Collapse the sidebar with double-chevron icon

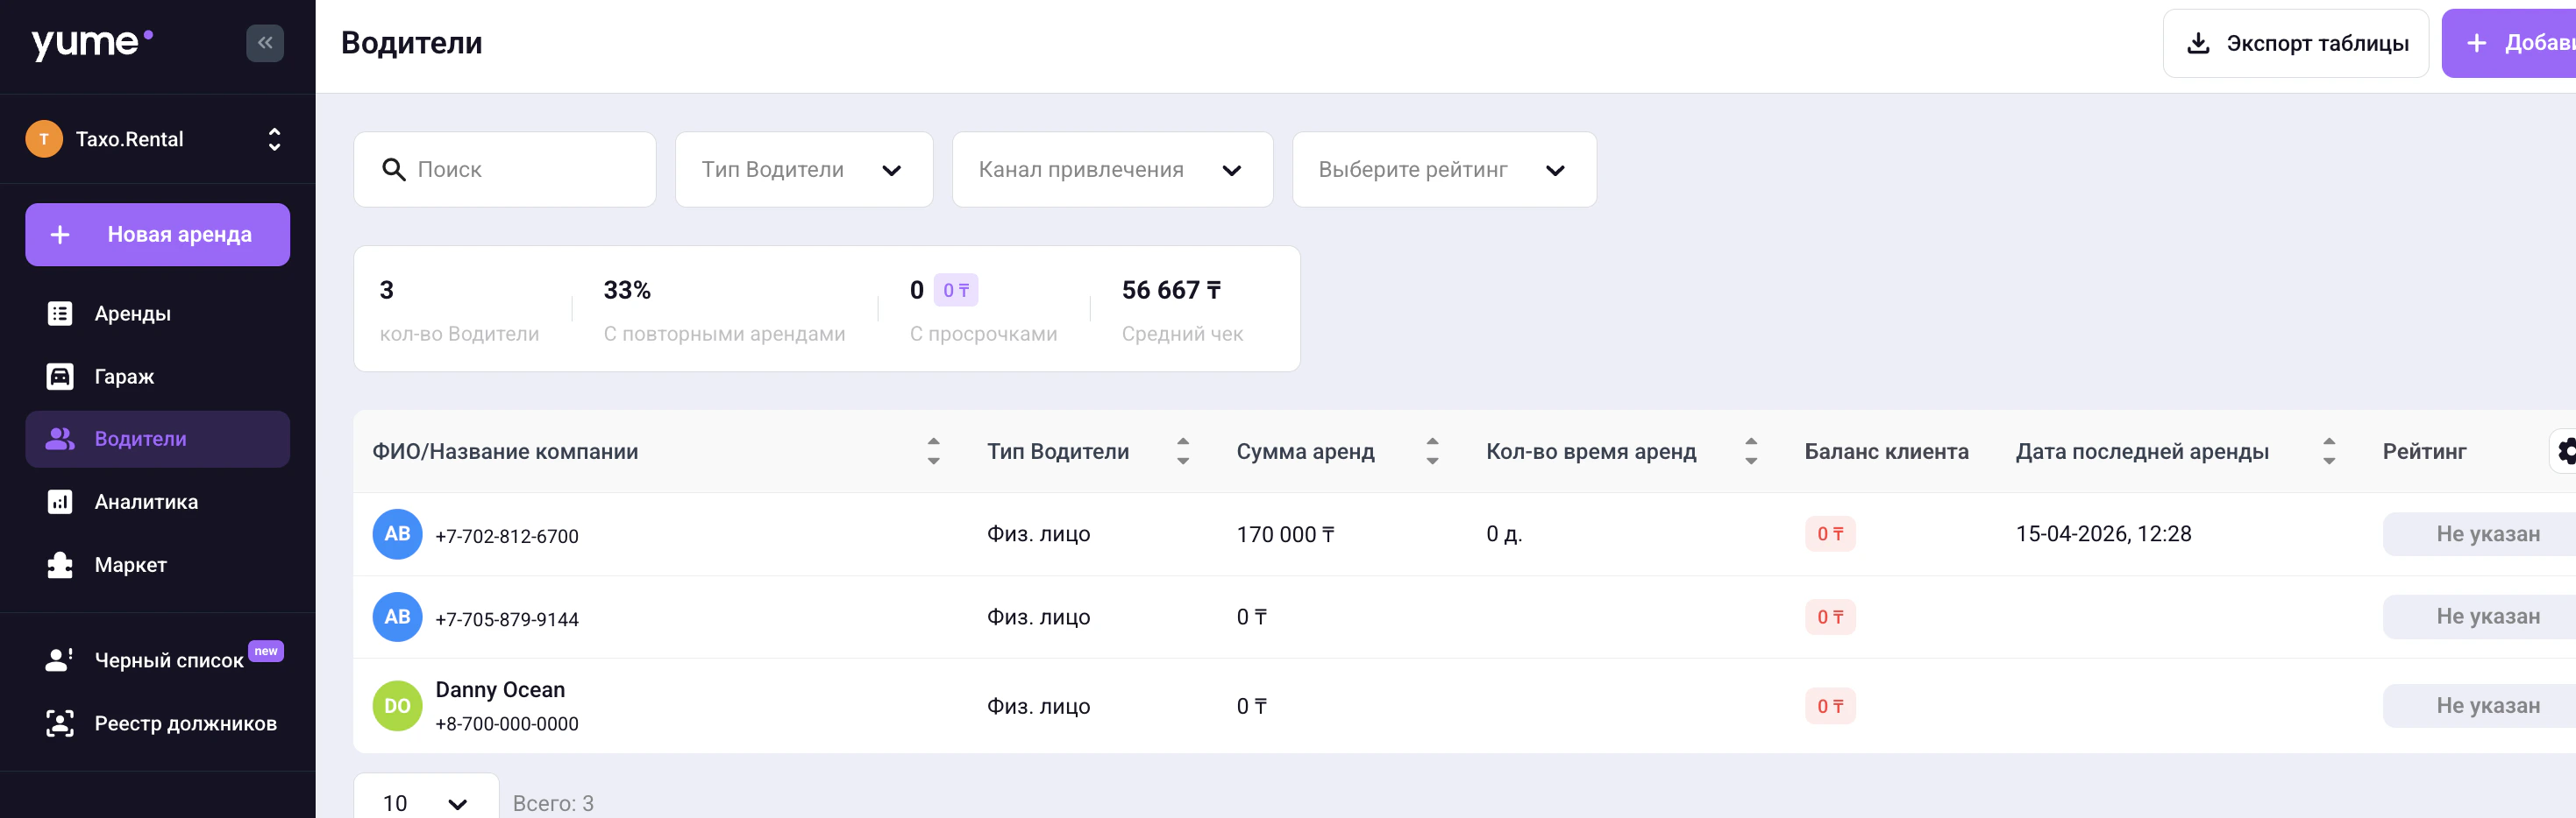point(265,43)
